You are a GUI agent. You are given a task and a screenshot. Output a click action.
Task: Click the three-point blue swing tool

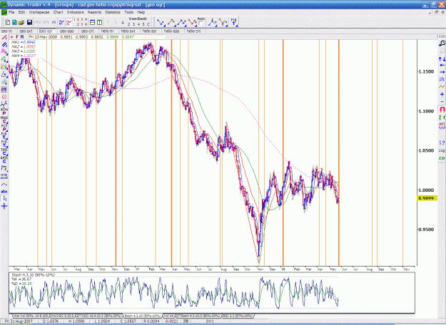181,22
